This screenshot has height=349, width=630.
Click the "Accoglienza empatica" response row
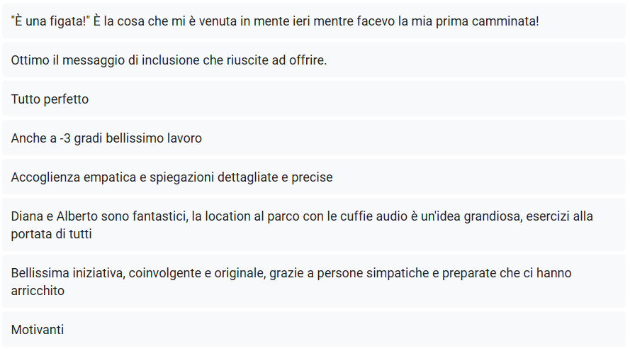point(315,177)
